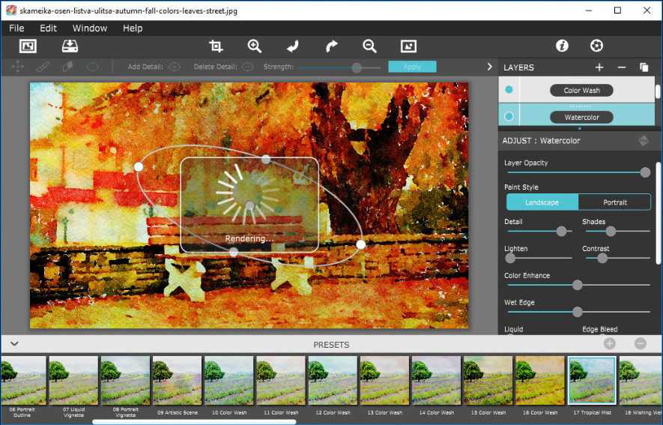Open the Window menu
This screenshot has height=425, width=663.
tap(89, 28)
